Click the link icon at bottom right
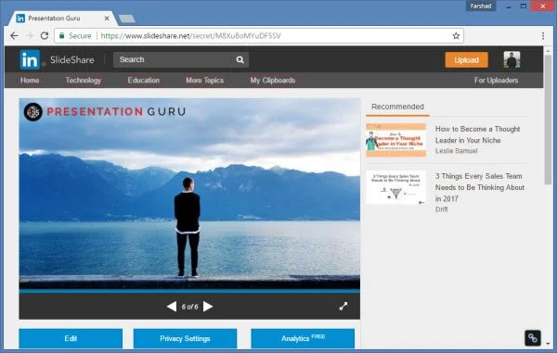The height and width of the screenshot is (353, 557). click(x=533, y=338)
